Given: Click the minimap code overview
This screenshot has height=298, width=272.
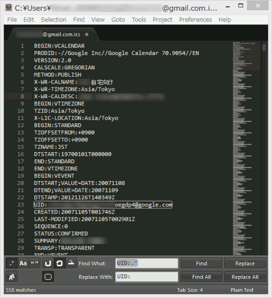Looking at the screenshot, I should coord(246,148).
